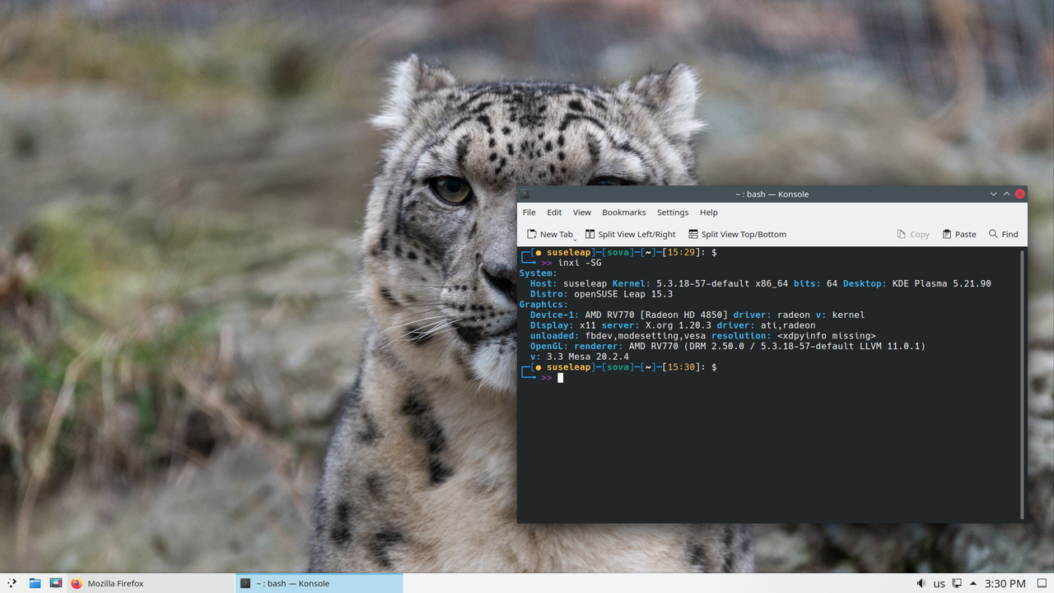
Task: Click 'KDE Plasma 5.21.90' in terminal output
Action: (942, 283)
